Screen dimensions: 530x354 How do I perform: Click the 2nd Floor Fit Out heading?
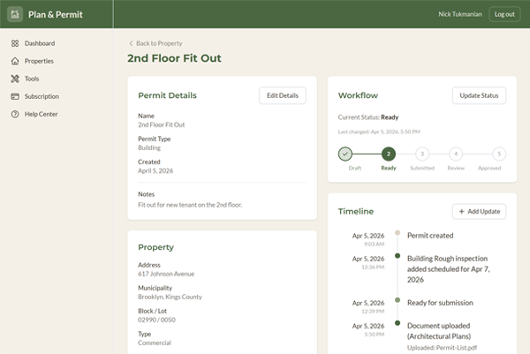(x=174, y=58)
